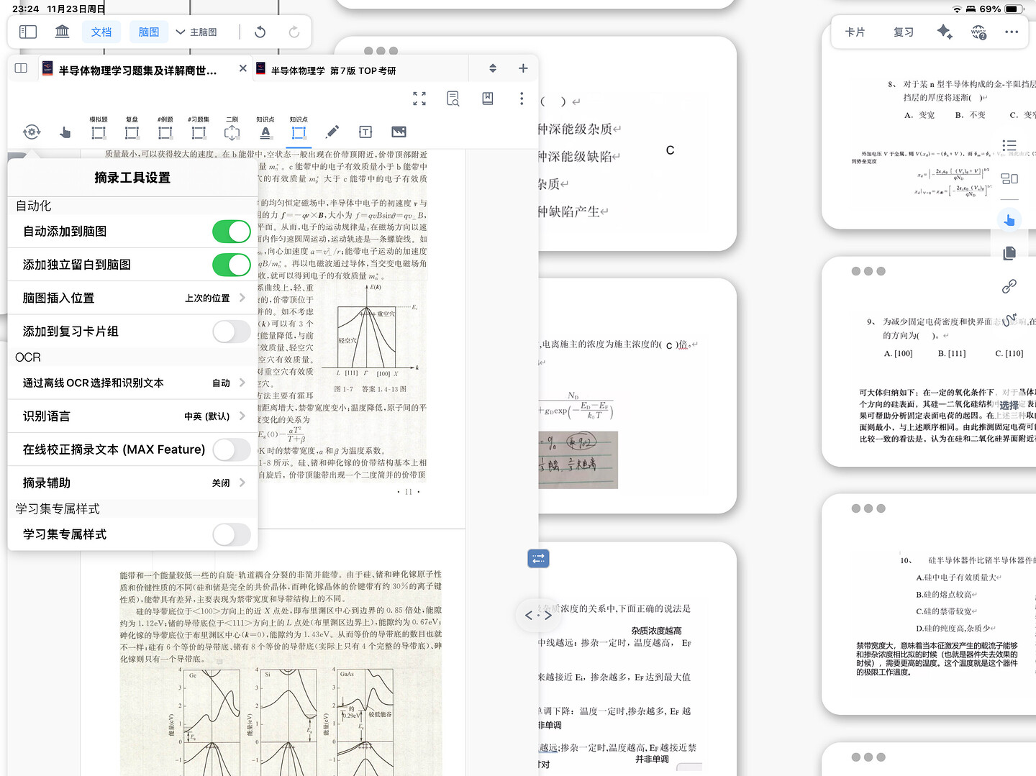
Task: Open the AI sparkle assistant icon
Action: (945, 32)
